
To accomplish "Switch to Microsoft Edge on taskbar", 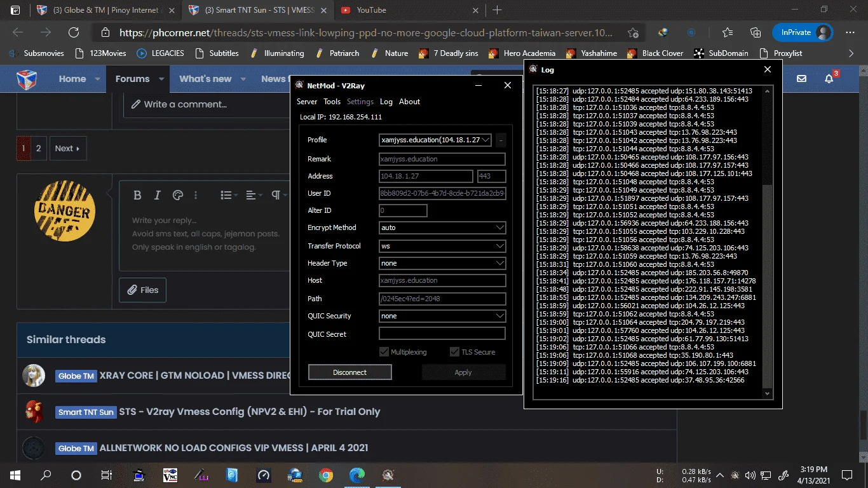I will 357,475.
